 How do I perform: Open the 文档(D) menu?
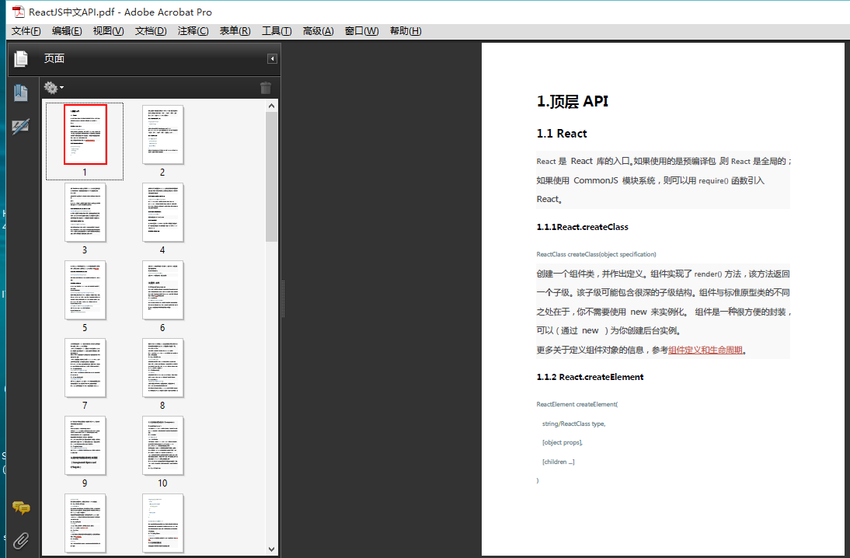coord(151,31)
